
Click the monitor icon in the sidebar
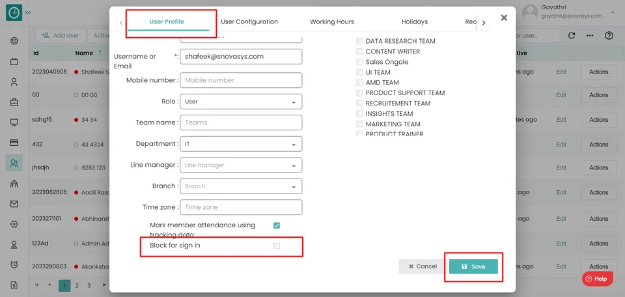point(14,122)
